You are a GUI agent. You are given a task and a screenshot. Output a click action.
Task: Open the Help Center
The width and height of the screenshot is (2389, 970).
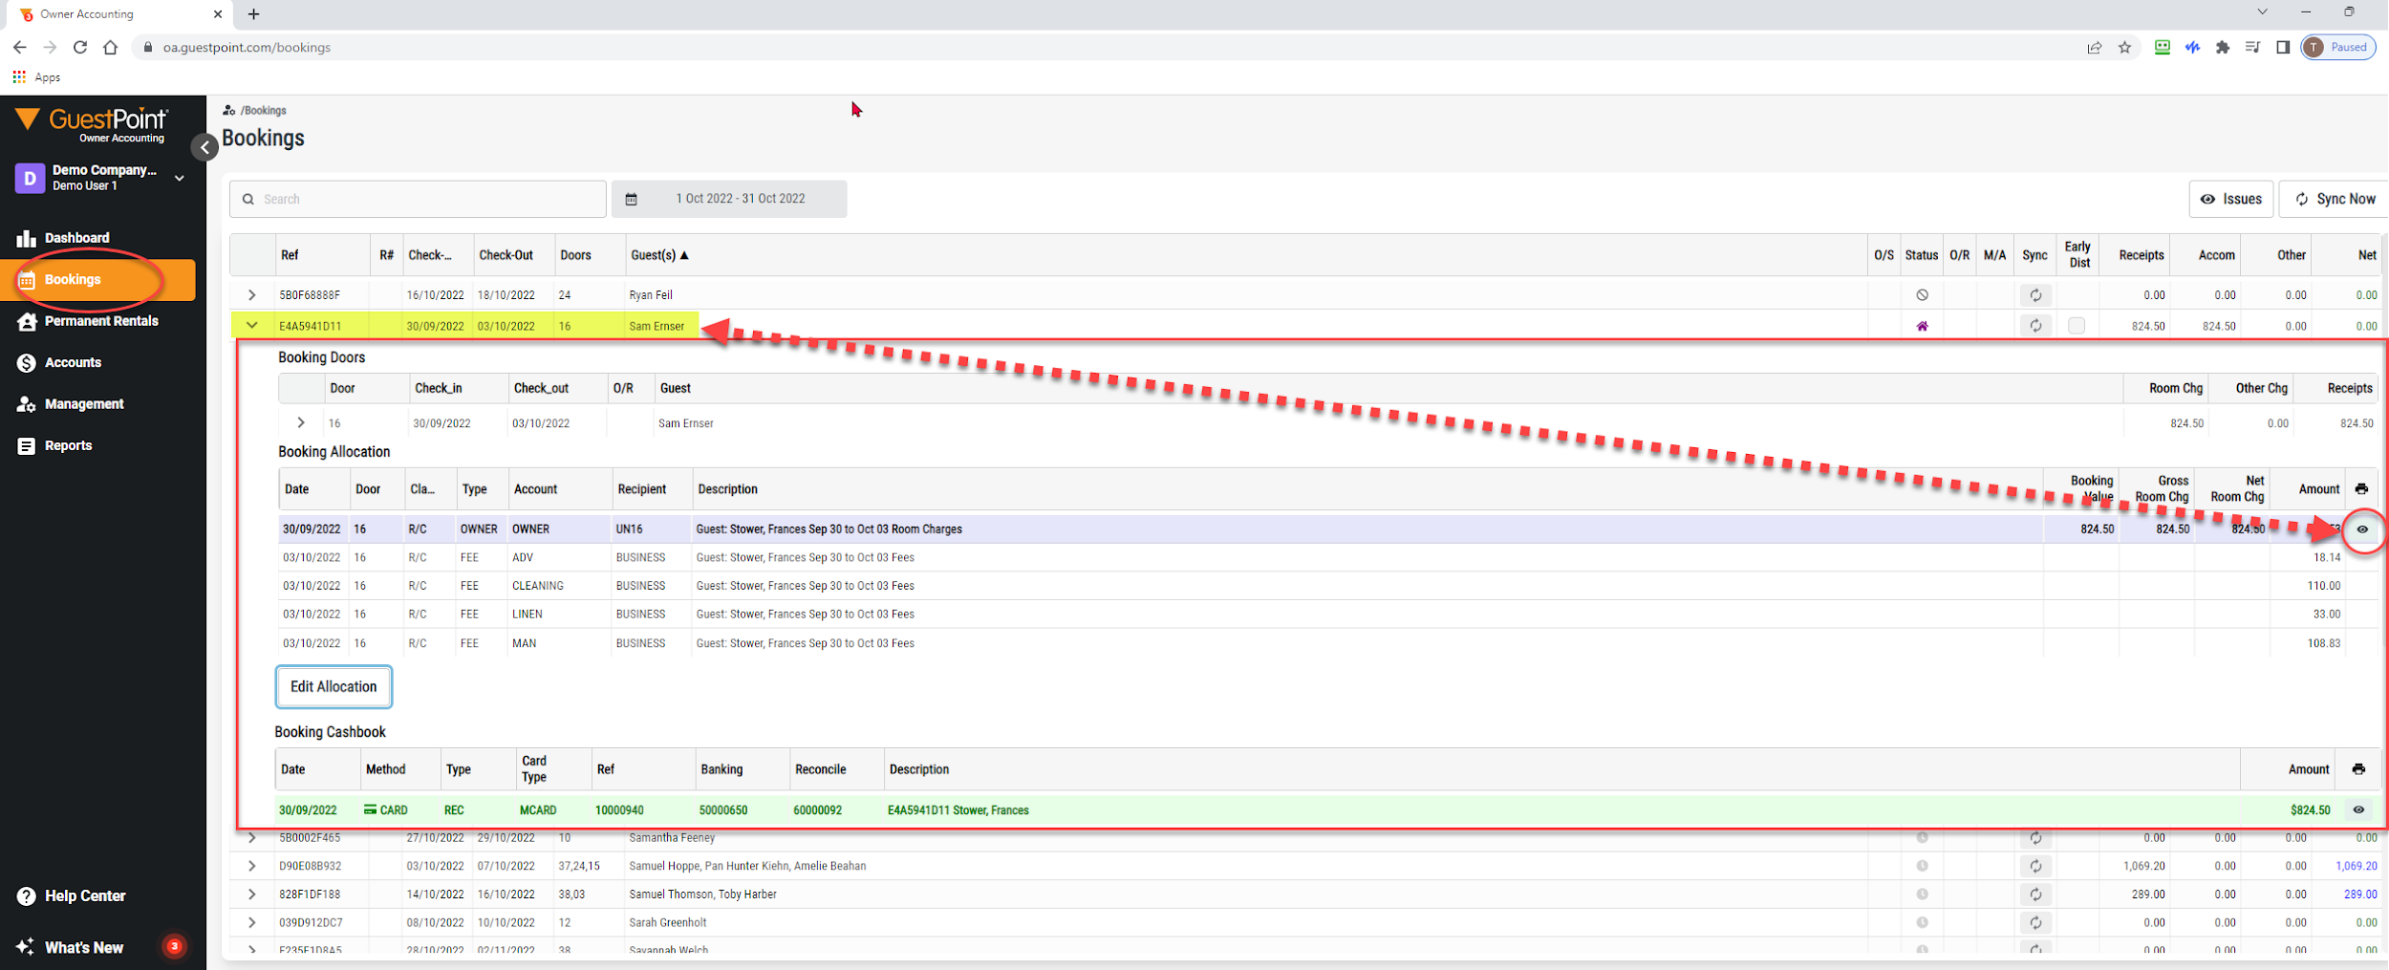(x=85, y=896)
